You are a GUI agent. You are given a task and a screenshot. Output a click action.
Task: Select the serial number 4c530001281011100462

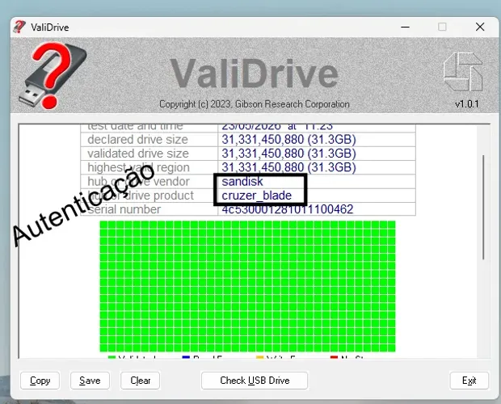288,209
